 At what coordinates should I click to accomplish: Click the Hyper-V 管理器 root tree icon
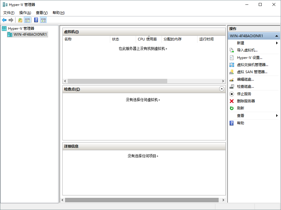(4, 29)
